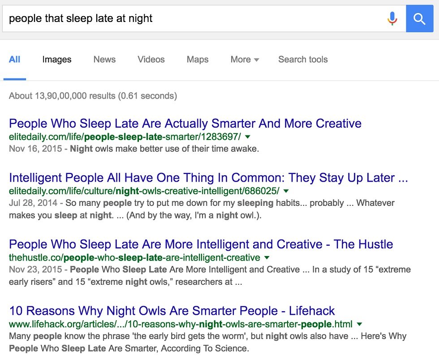Expand the More dropdown menu
The image size is (439, 361).
click(x=245, y=59)
